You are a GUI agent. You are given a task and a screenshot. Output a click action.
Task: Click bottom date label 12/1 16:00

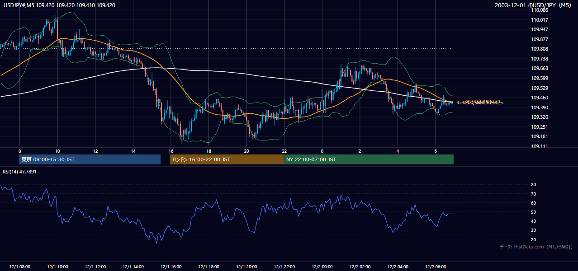click(171, 267)
